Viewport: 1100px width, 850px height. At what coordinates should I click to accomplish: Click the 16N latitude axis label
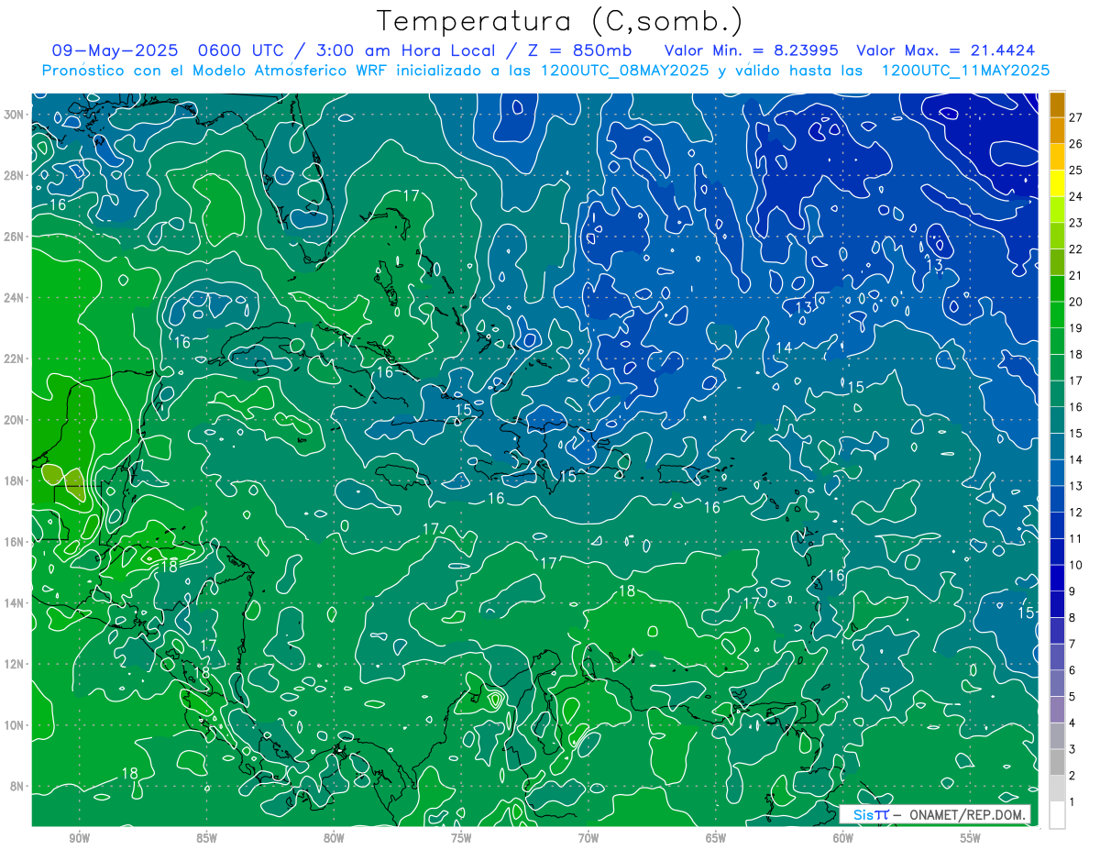click(x=14, y=542)
